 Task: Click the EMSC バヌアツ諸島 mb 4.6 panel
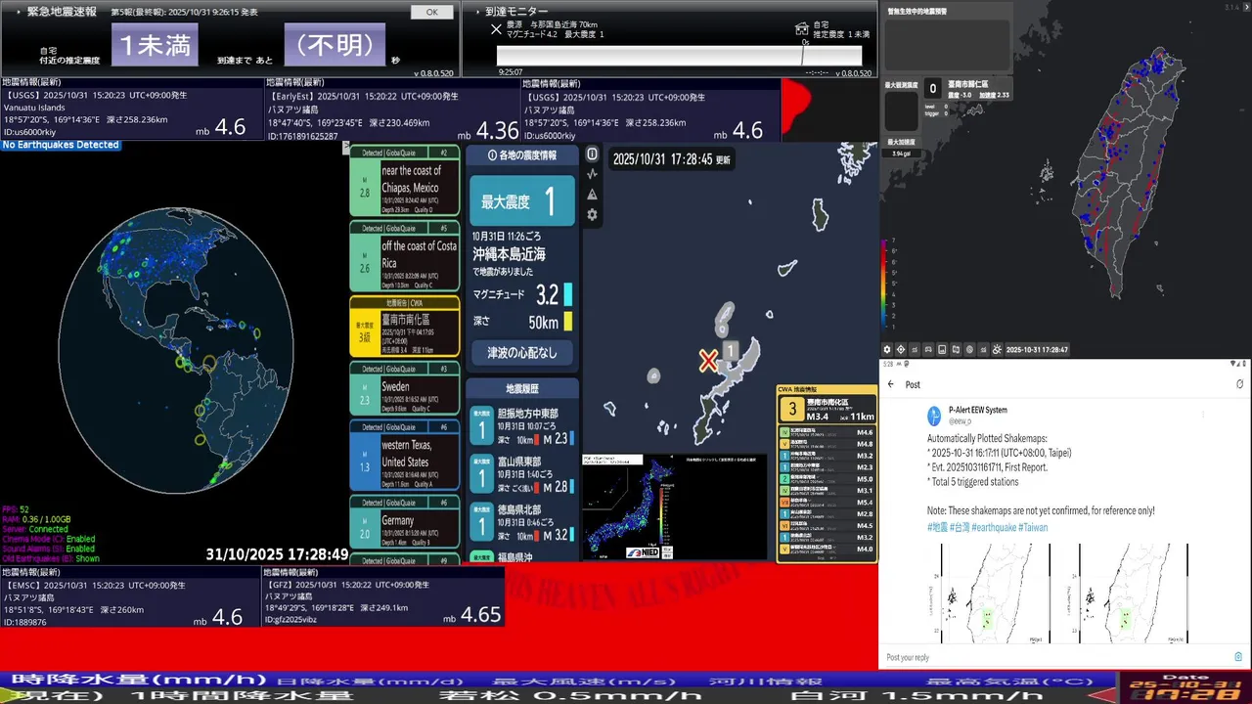[129, 597]
